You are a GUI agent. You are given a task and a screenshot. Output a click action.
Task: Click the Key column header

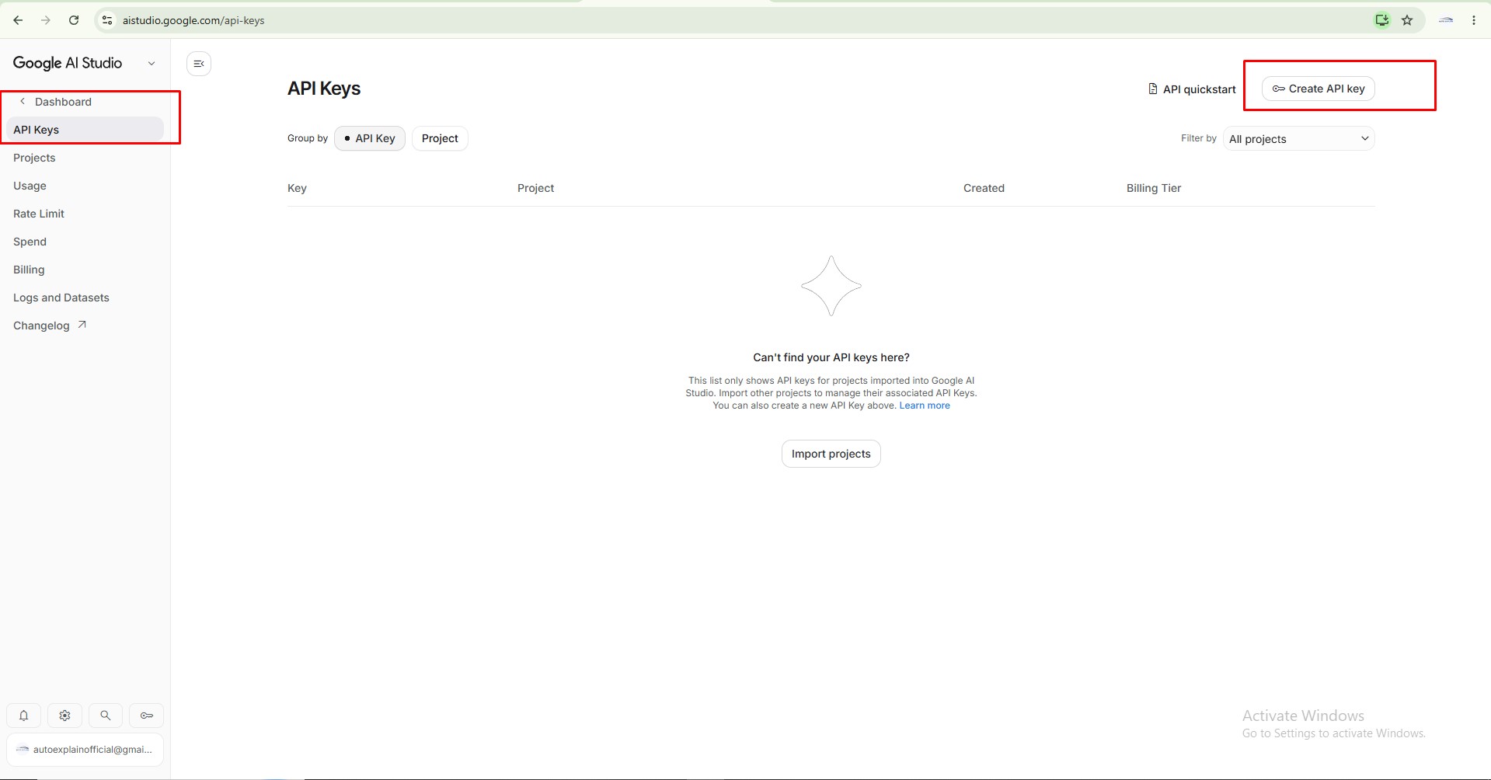coord(297,188)
